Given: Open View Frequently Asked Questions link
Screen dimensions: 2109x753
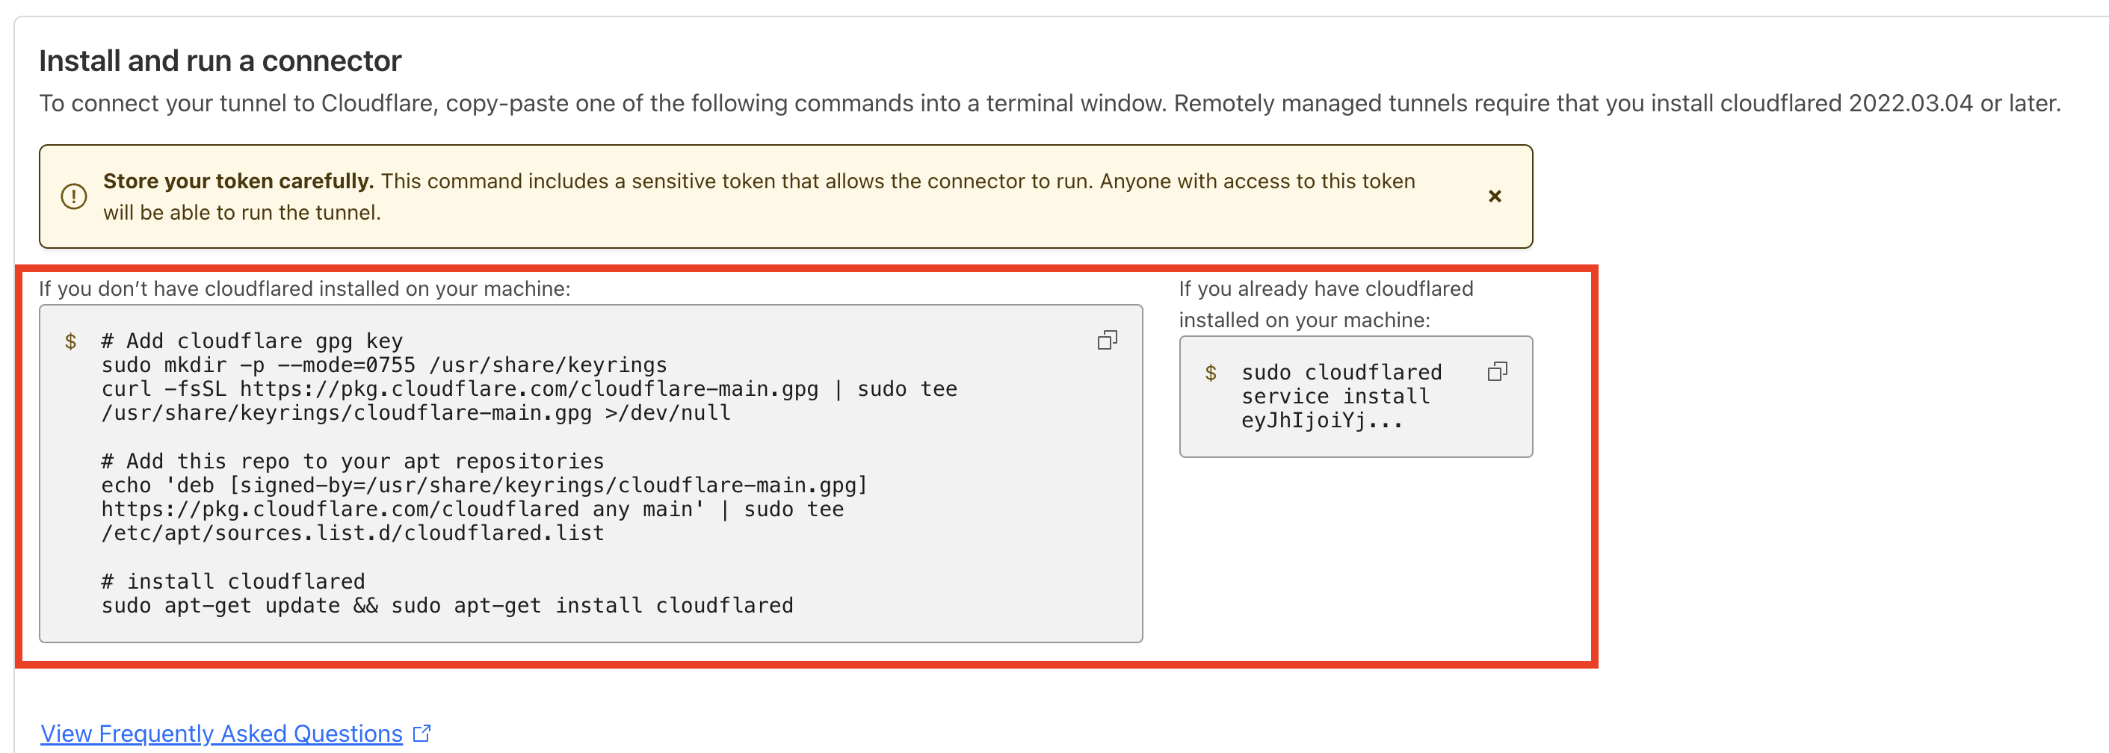Looking at the screenshot, I should [221, 733].
